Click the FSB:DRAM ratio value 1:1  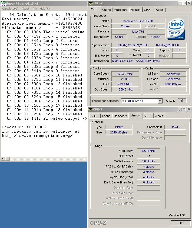coord(148,156)
